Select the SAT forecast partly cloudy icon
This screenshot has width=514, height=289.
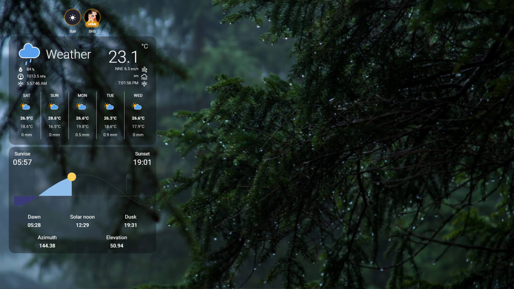coord(25,107)
